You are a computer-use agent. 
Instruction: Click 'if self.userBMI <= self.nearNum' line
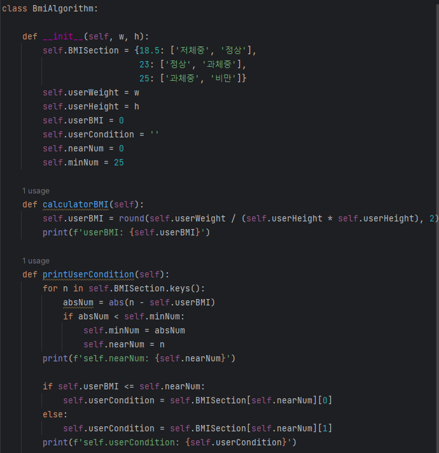123,386
